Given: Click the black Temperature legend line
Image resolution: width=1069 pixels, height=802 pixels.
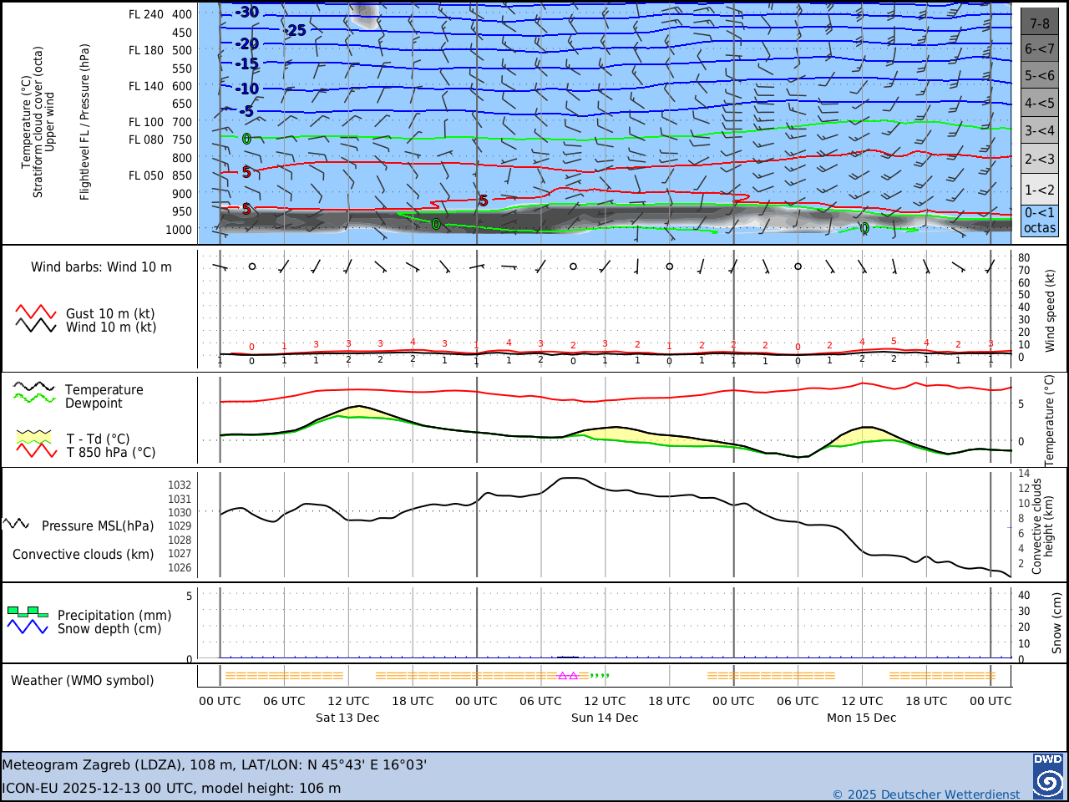Looking at the screenshot, I should 34,388.
